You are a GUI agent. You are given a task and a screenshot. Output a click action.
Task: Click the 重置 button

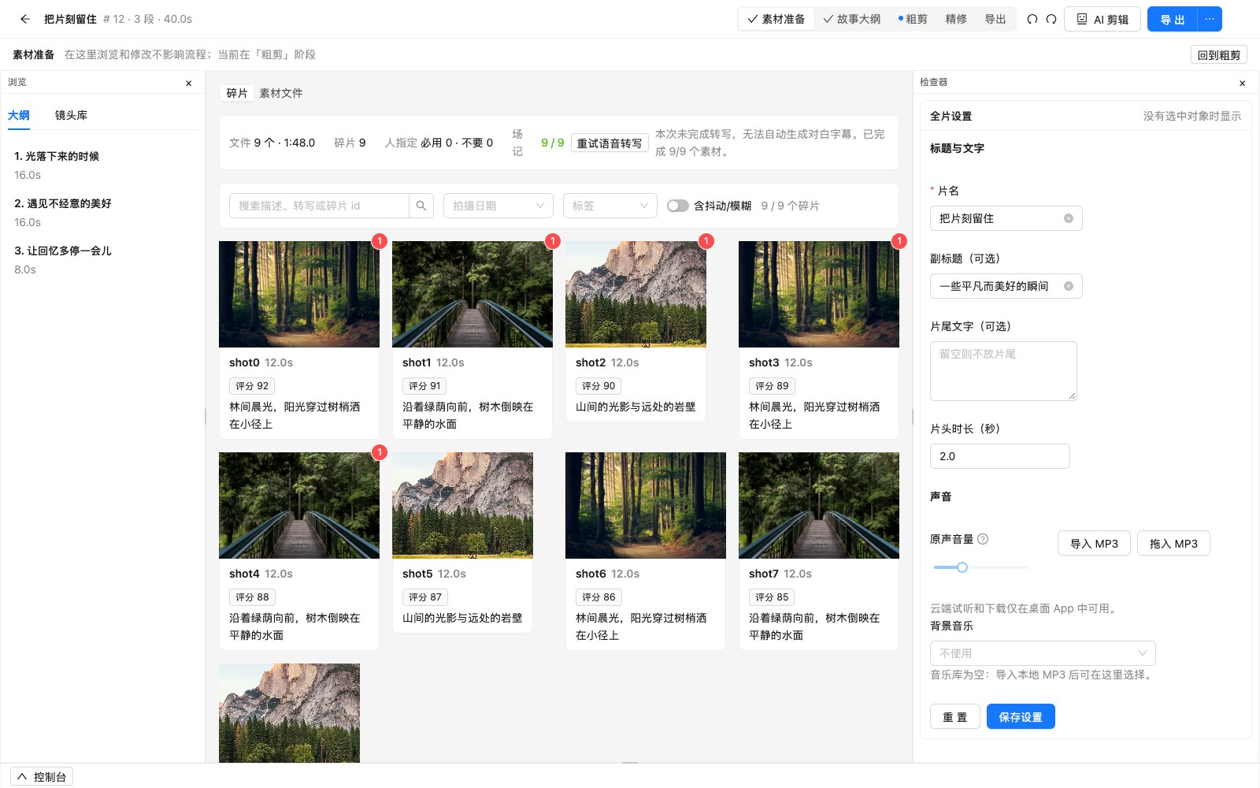coord(955,717)
